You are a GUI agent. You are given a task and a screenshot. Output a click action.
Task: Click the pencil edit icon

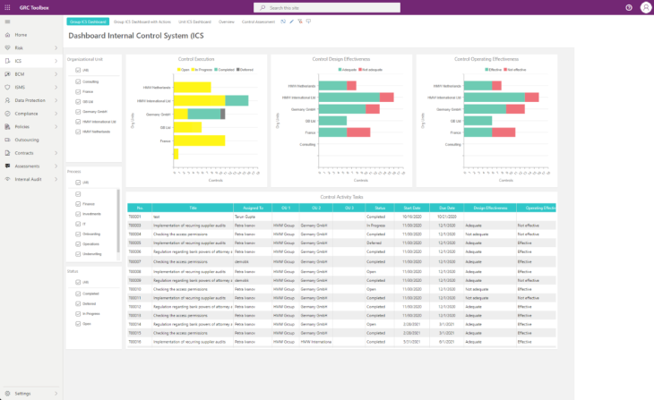(291, 21)
